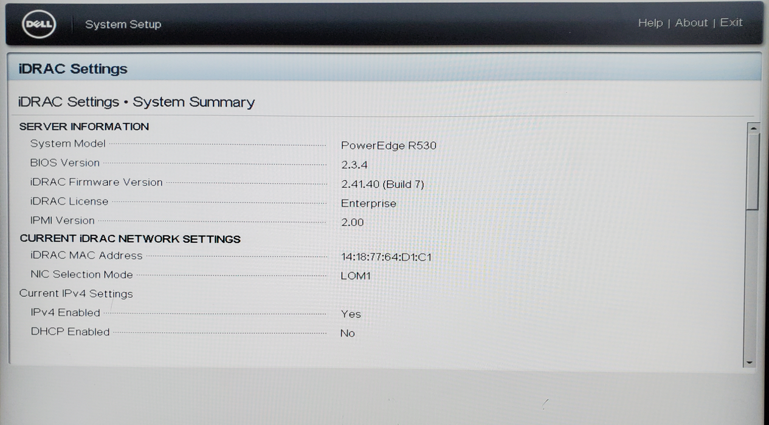This screenshot has height=425, width=769.
Task: Open the About link
Action: pos(692,22)
